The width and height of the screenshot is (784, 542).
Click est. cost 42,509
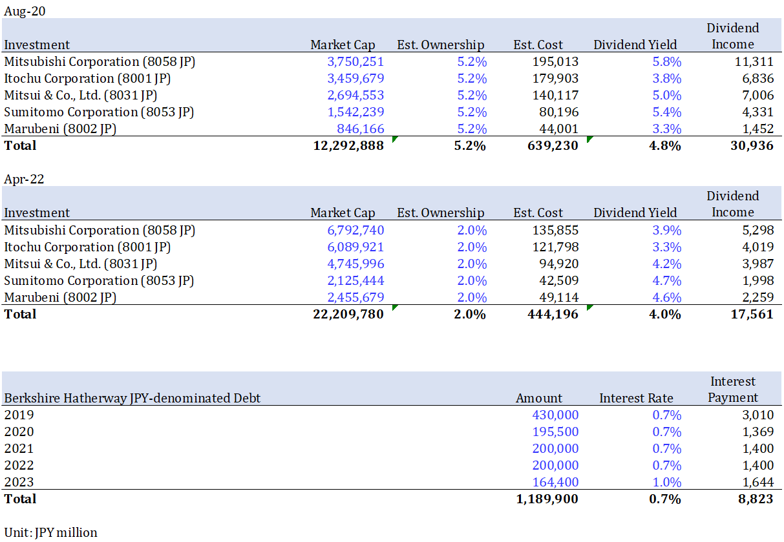pos(560,280)
